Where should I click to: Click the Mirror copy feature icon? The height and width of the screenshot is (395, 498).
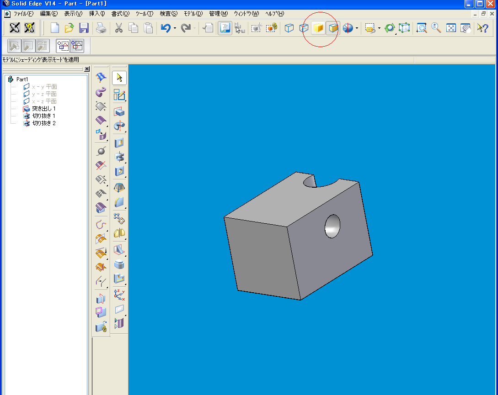click(x=119, y=233)
